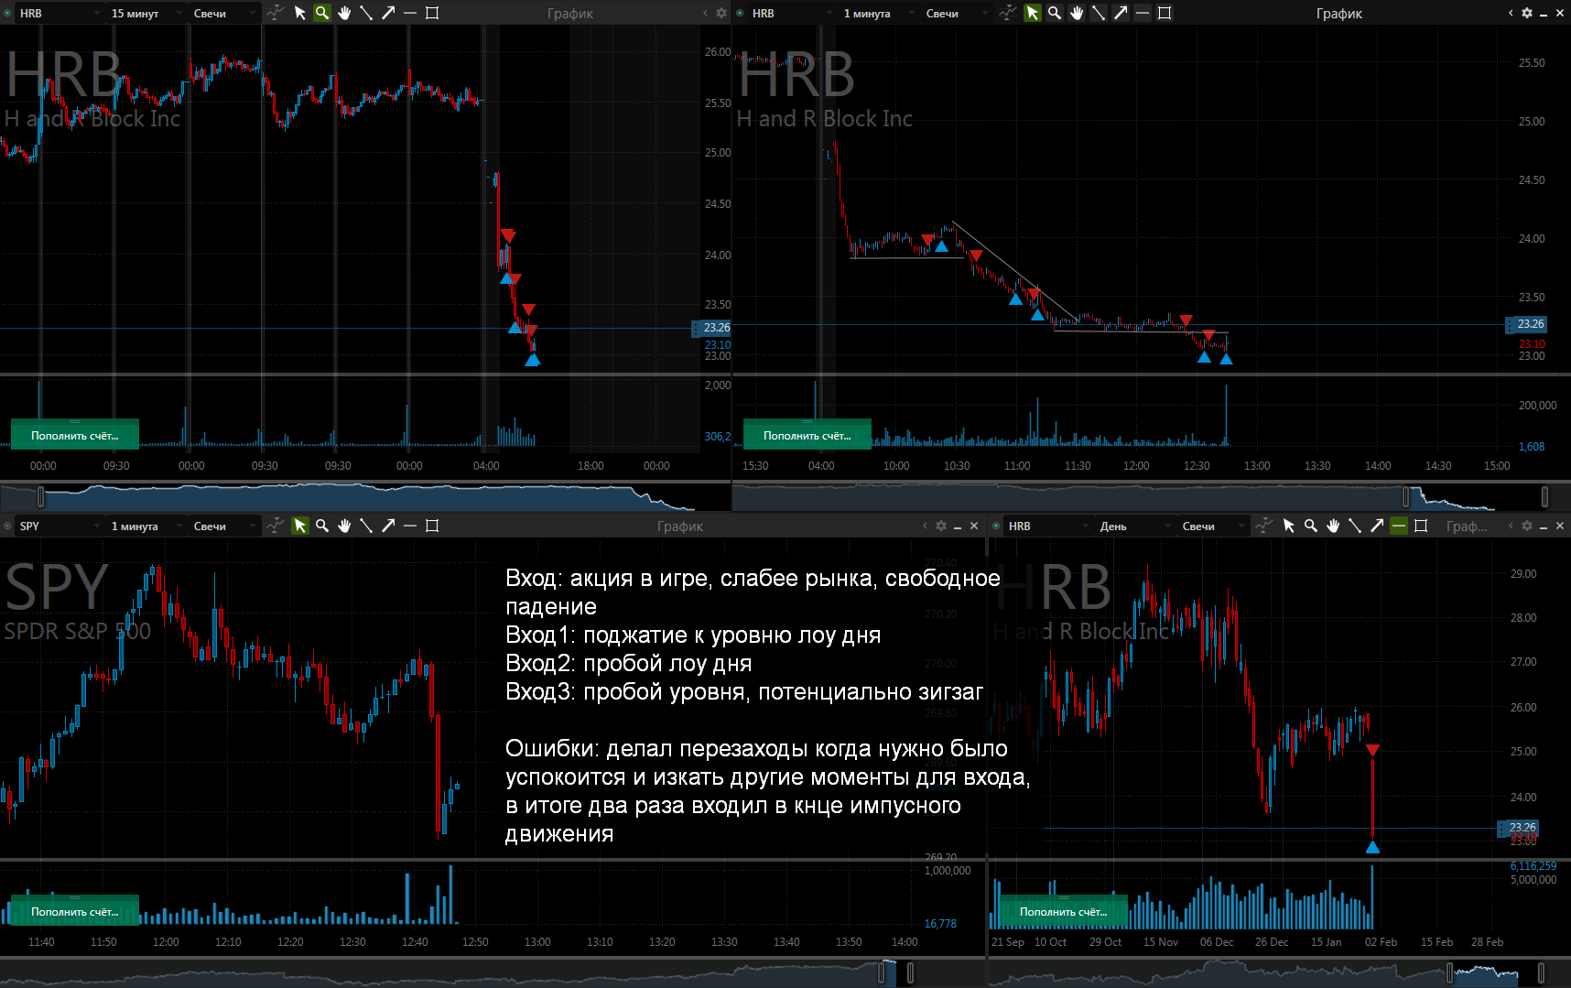Click lowest blue triangle marker in HRB daily chart
This screenshot has height=988, width=1571.
click(x=1372, y=847)
